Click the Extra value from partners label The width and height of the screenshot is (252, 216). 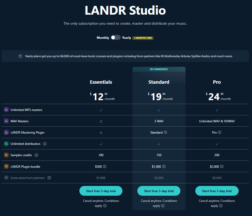tap(28, 178)
